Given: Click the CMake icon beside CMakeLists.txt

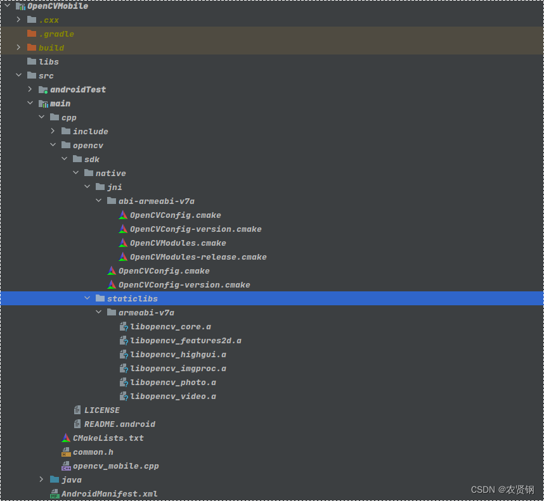Looking at the screenshot, I should click(66, 438).
